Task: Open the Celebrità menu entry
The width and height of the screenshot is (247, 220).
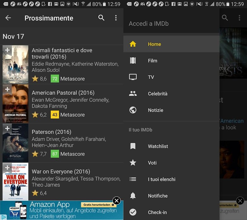Action: (172, 94)
